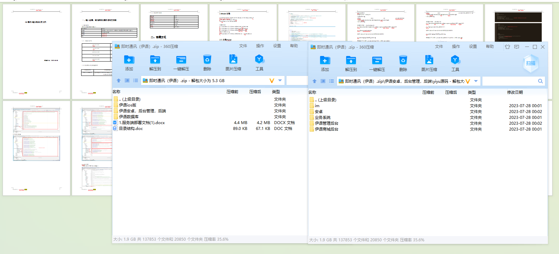Select im folder in right window
The height and width of the screenshot is (254, 559).
click(x=317, y=106)
